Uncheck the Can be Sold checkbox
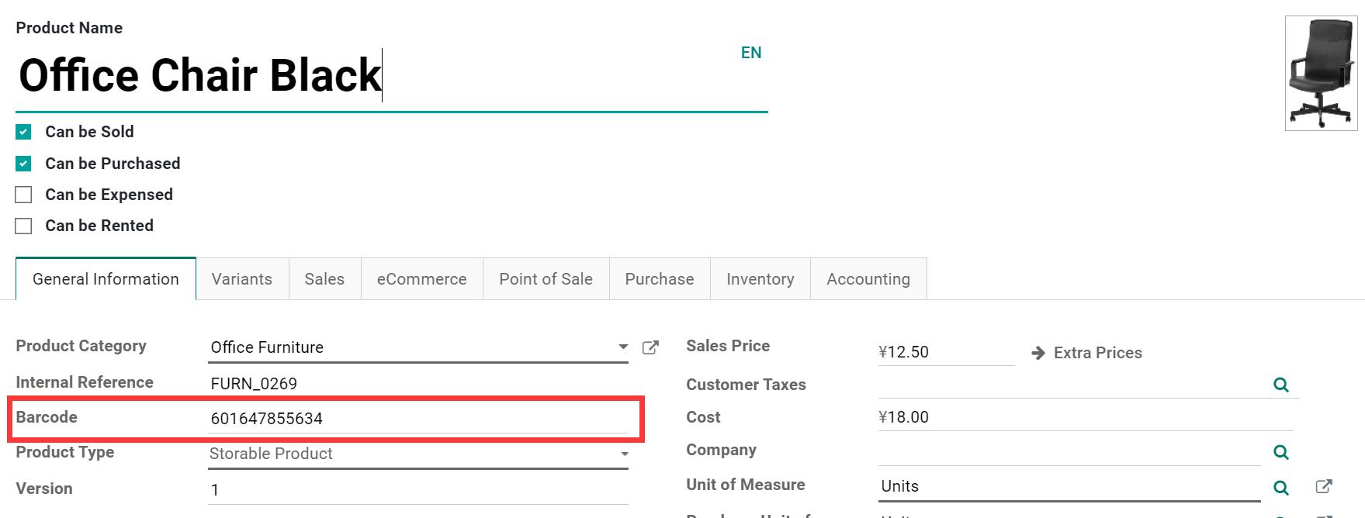Image resolution: width=1365 pixels, height=518 pixels. (x=24, y=132)
